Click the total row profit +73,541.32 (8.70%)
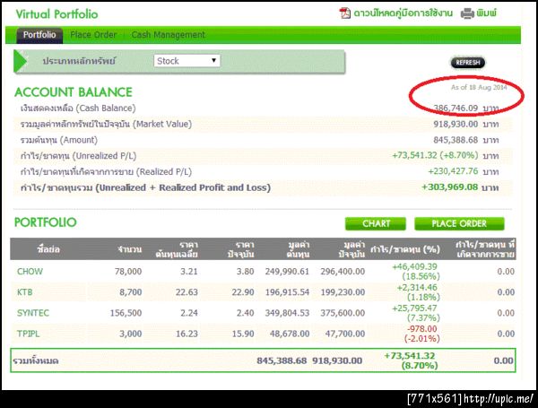Viewport: 538px width, 408px height. point(411,360)
